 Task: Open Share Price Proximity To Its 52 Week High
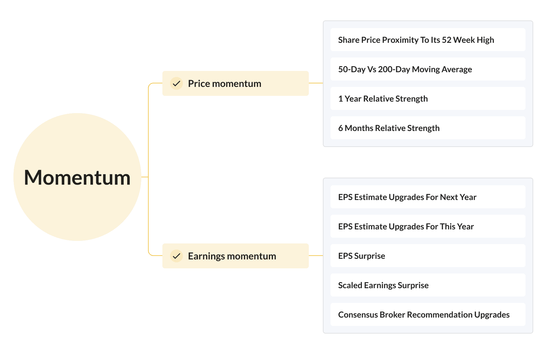coord(428,40)
